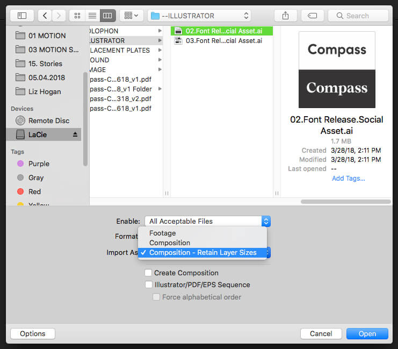Click the horizontal scrollbar under the preview
The image size is (398, 349).
345,202
